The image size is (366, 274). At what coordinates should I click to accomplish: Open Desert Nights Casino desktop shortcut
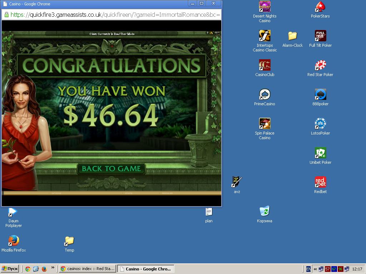[264, 12]
